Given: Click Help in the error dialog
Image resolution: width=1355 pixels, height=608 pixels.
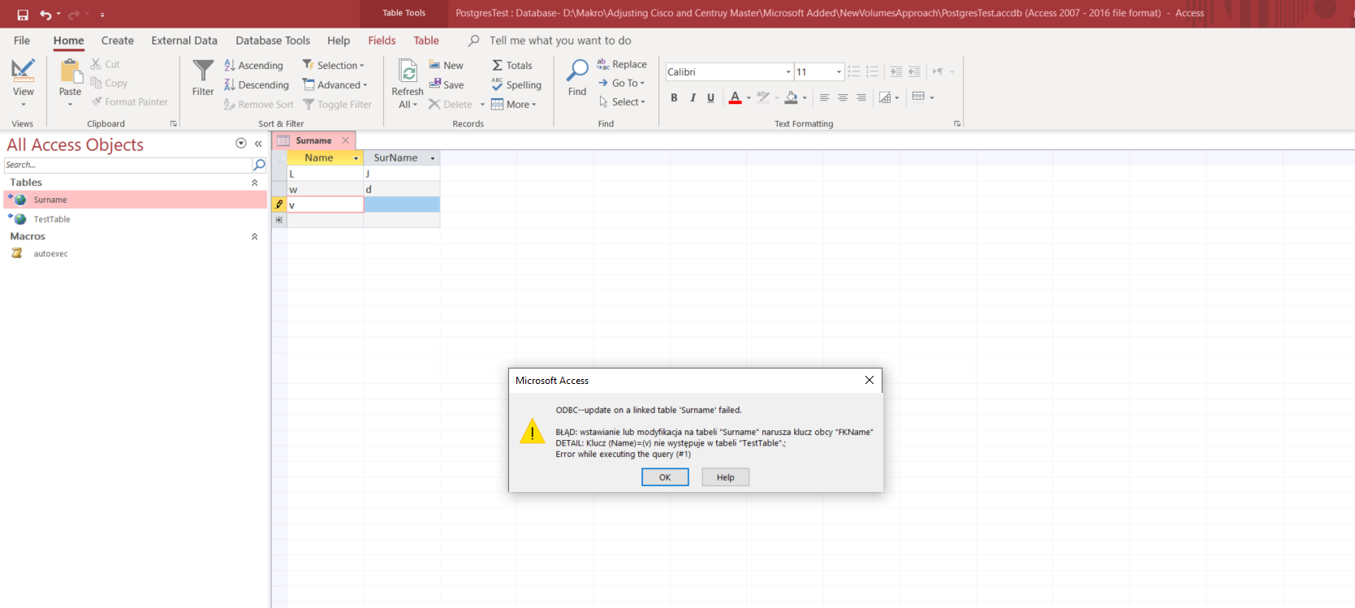Looking at the screenshot, I should coord(726,477).
